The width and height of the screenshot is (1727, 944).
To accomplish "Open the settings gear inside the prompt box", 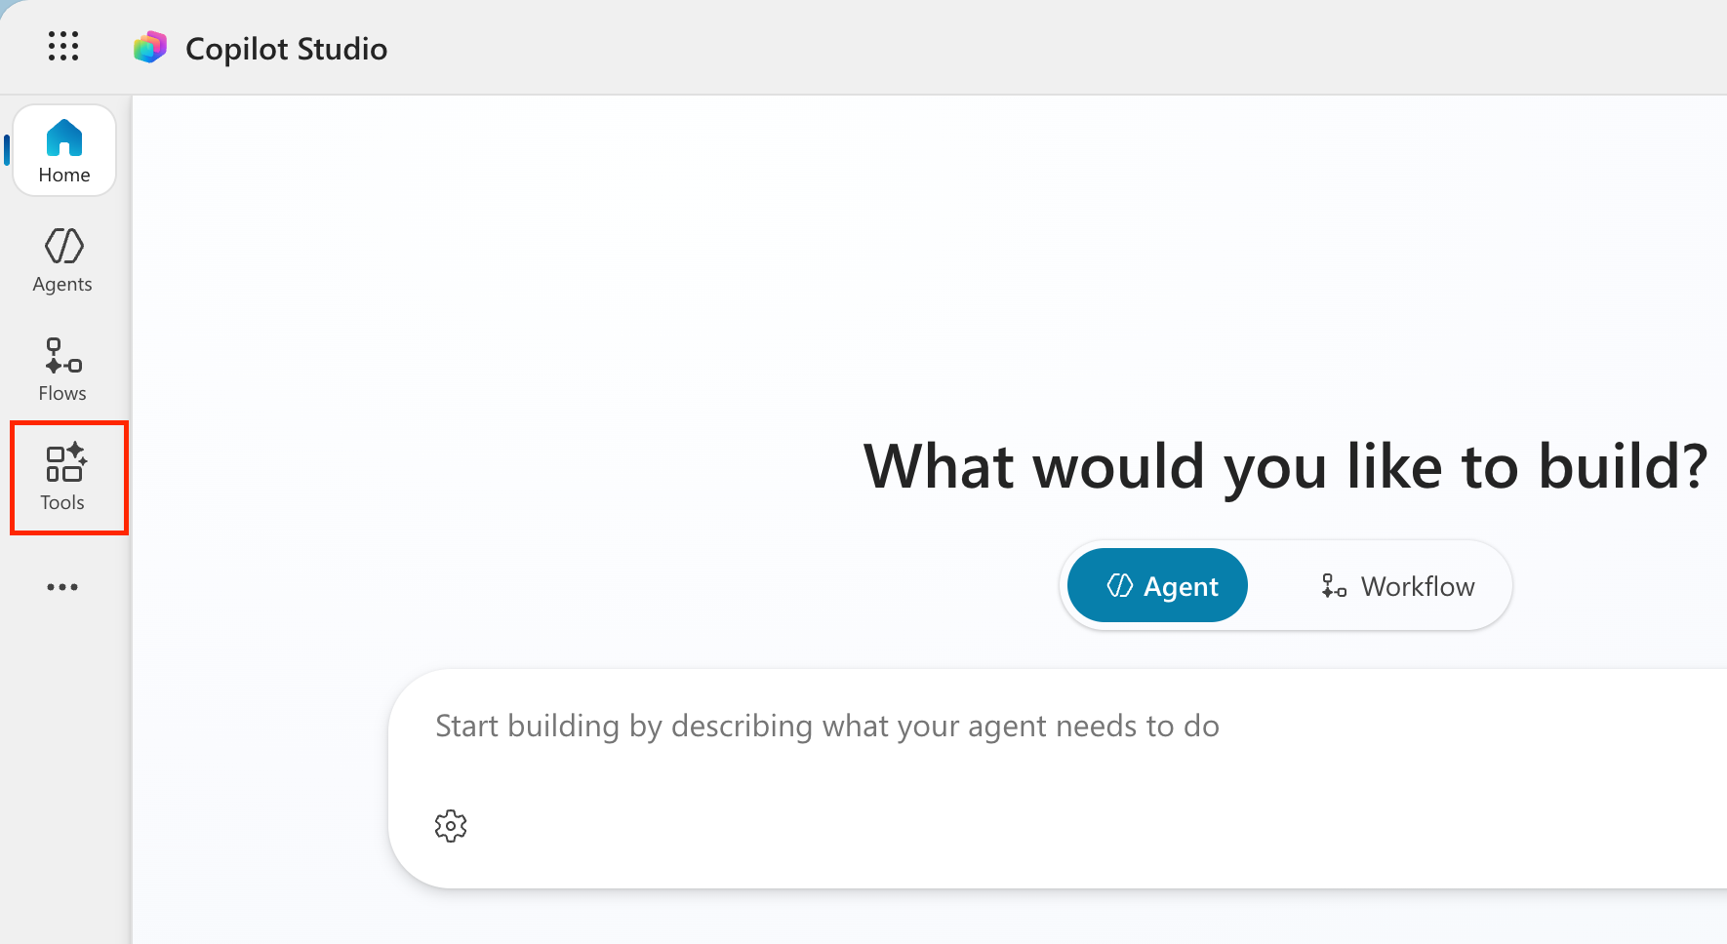I will click(x=450, y=825).
